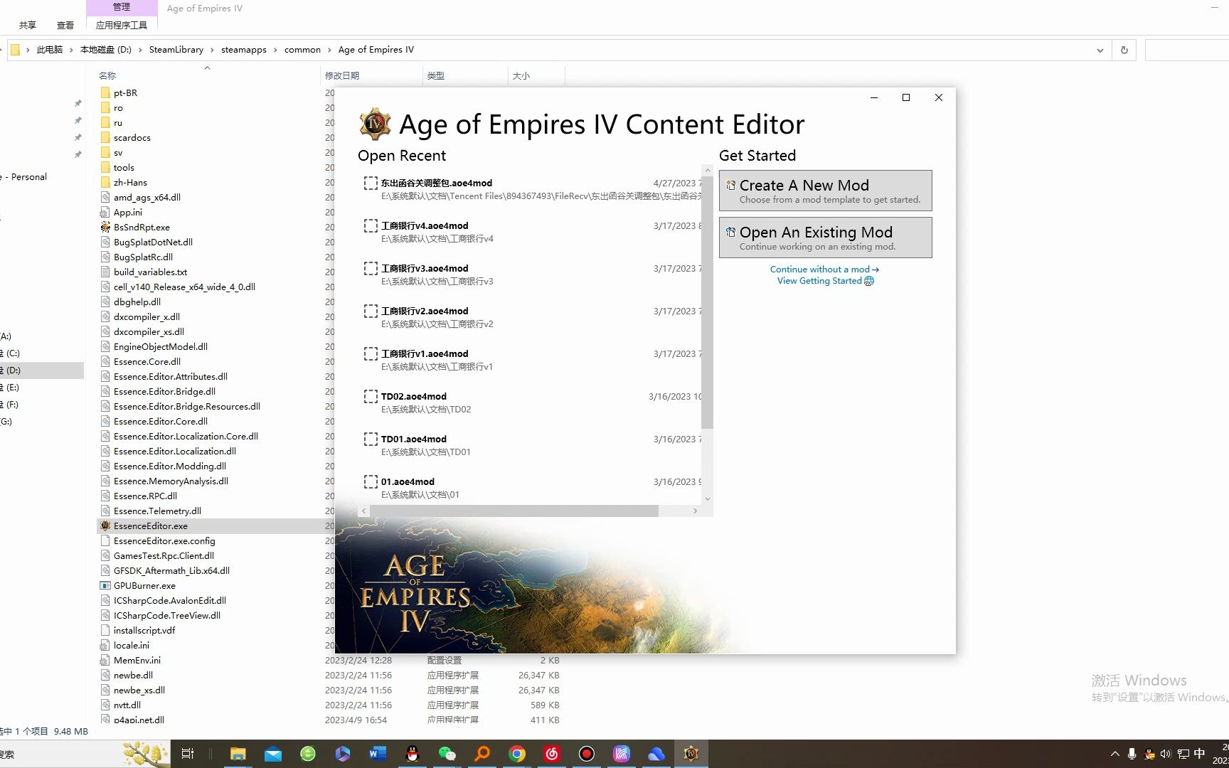Open the 查看 ribbon tab
Screen dimensions: 1229x768
[x=65, y=25]
